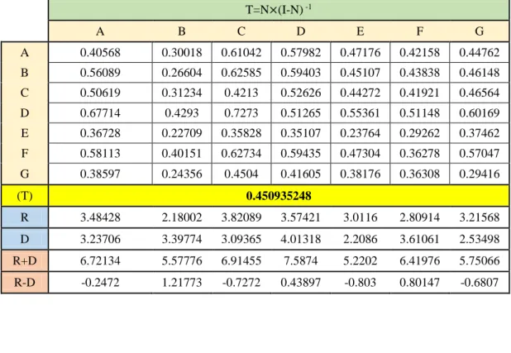The image size is (511, 353).
Task: Click the D value 4.01318
Action: click(x=301, y=239)
